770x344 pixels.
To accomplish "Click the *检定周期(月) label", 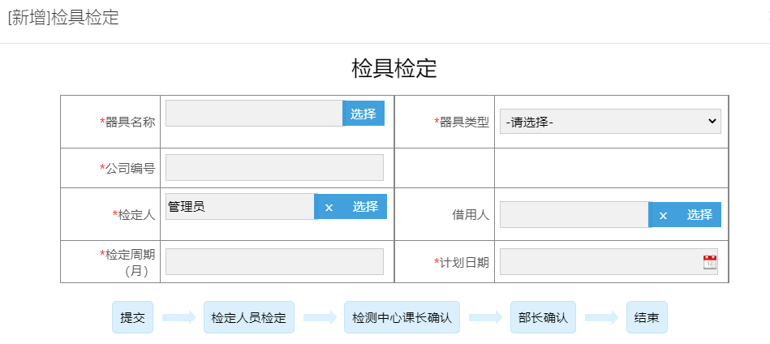I will pyautogui.click(x=127, y=263).
